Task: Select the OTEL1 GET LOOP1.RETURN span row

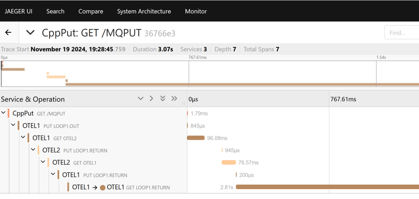Action: pos(123,187)
